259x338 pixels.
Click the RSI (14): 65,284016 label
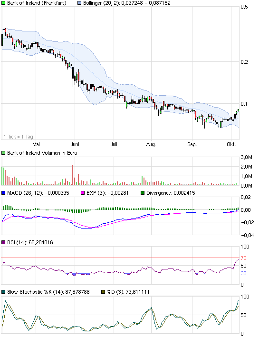(30, 242)
